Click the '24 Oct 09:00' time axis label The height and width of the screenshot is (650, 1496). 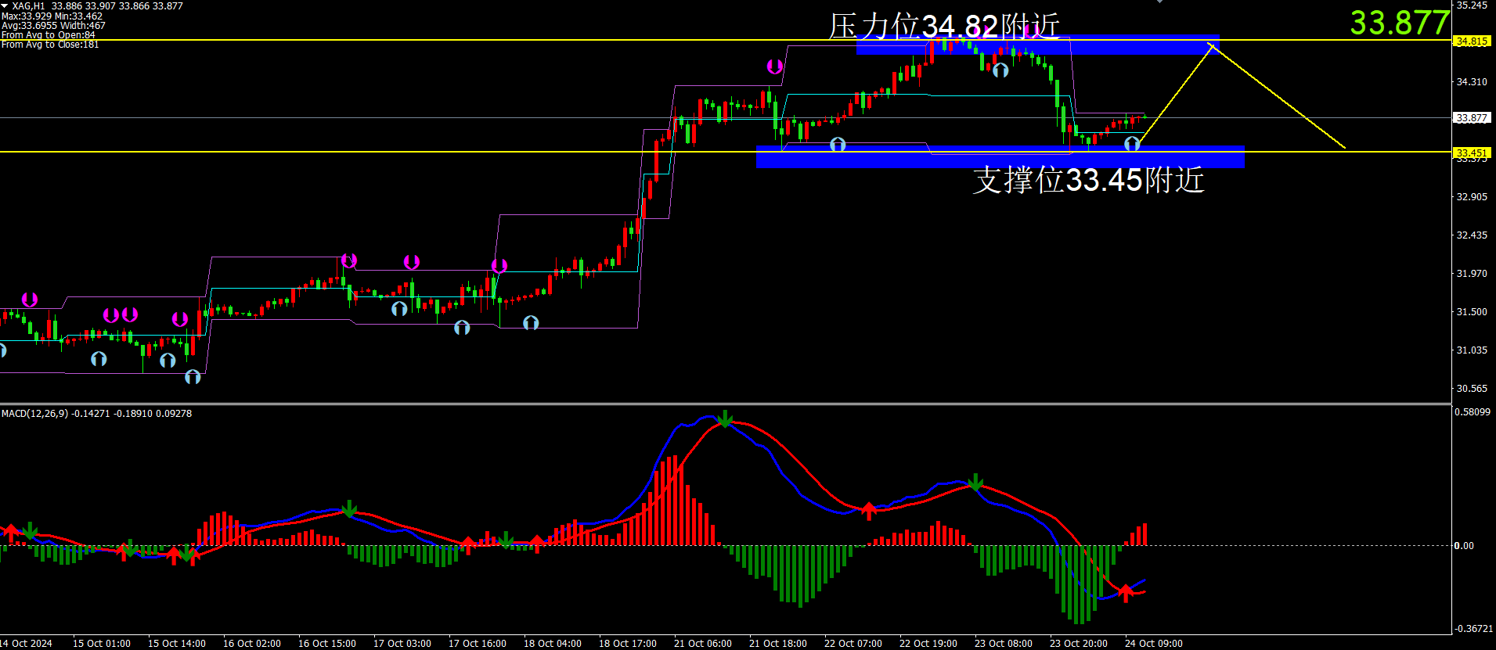coord(1154,643)
